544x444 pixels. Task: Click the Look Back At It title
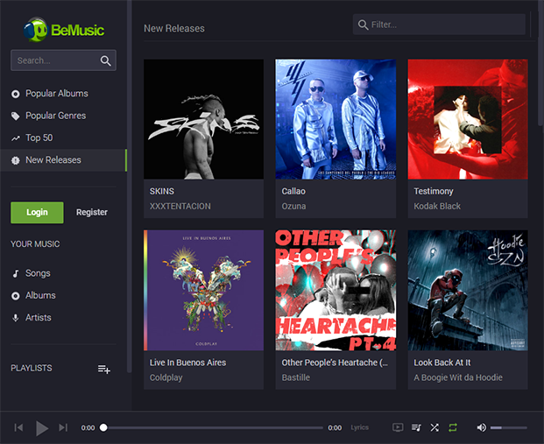pos(442,363)
